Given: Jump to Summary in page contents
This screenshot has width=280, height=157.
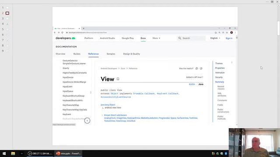Looking at the screenshot, I should [x=220, y=82].
